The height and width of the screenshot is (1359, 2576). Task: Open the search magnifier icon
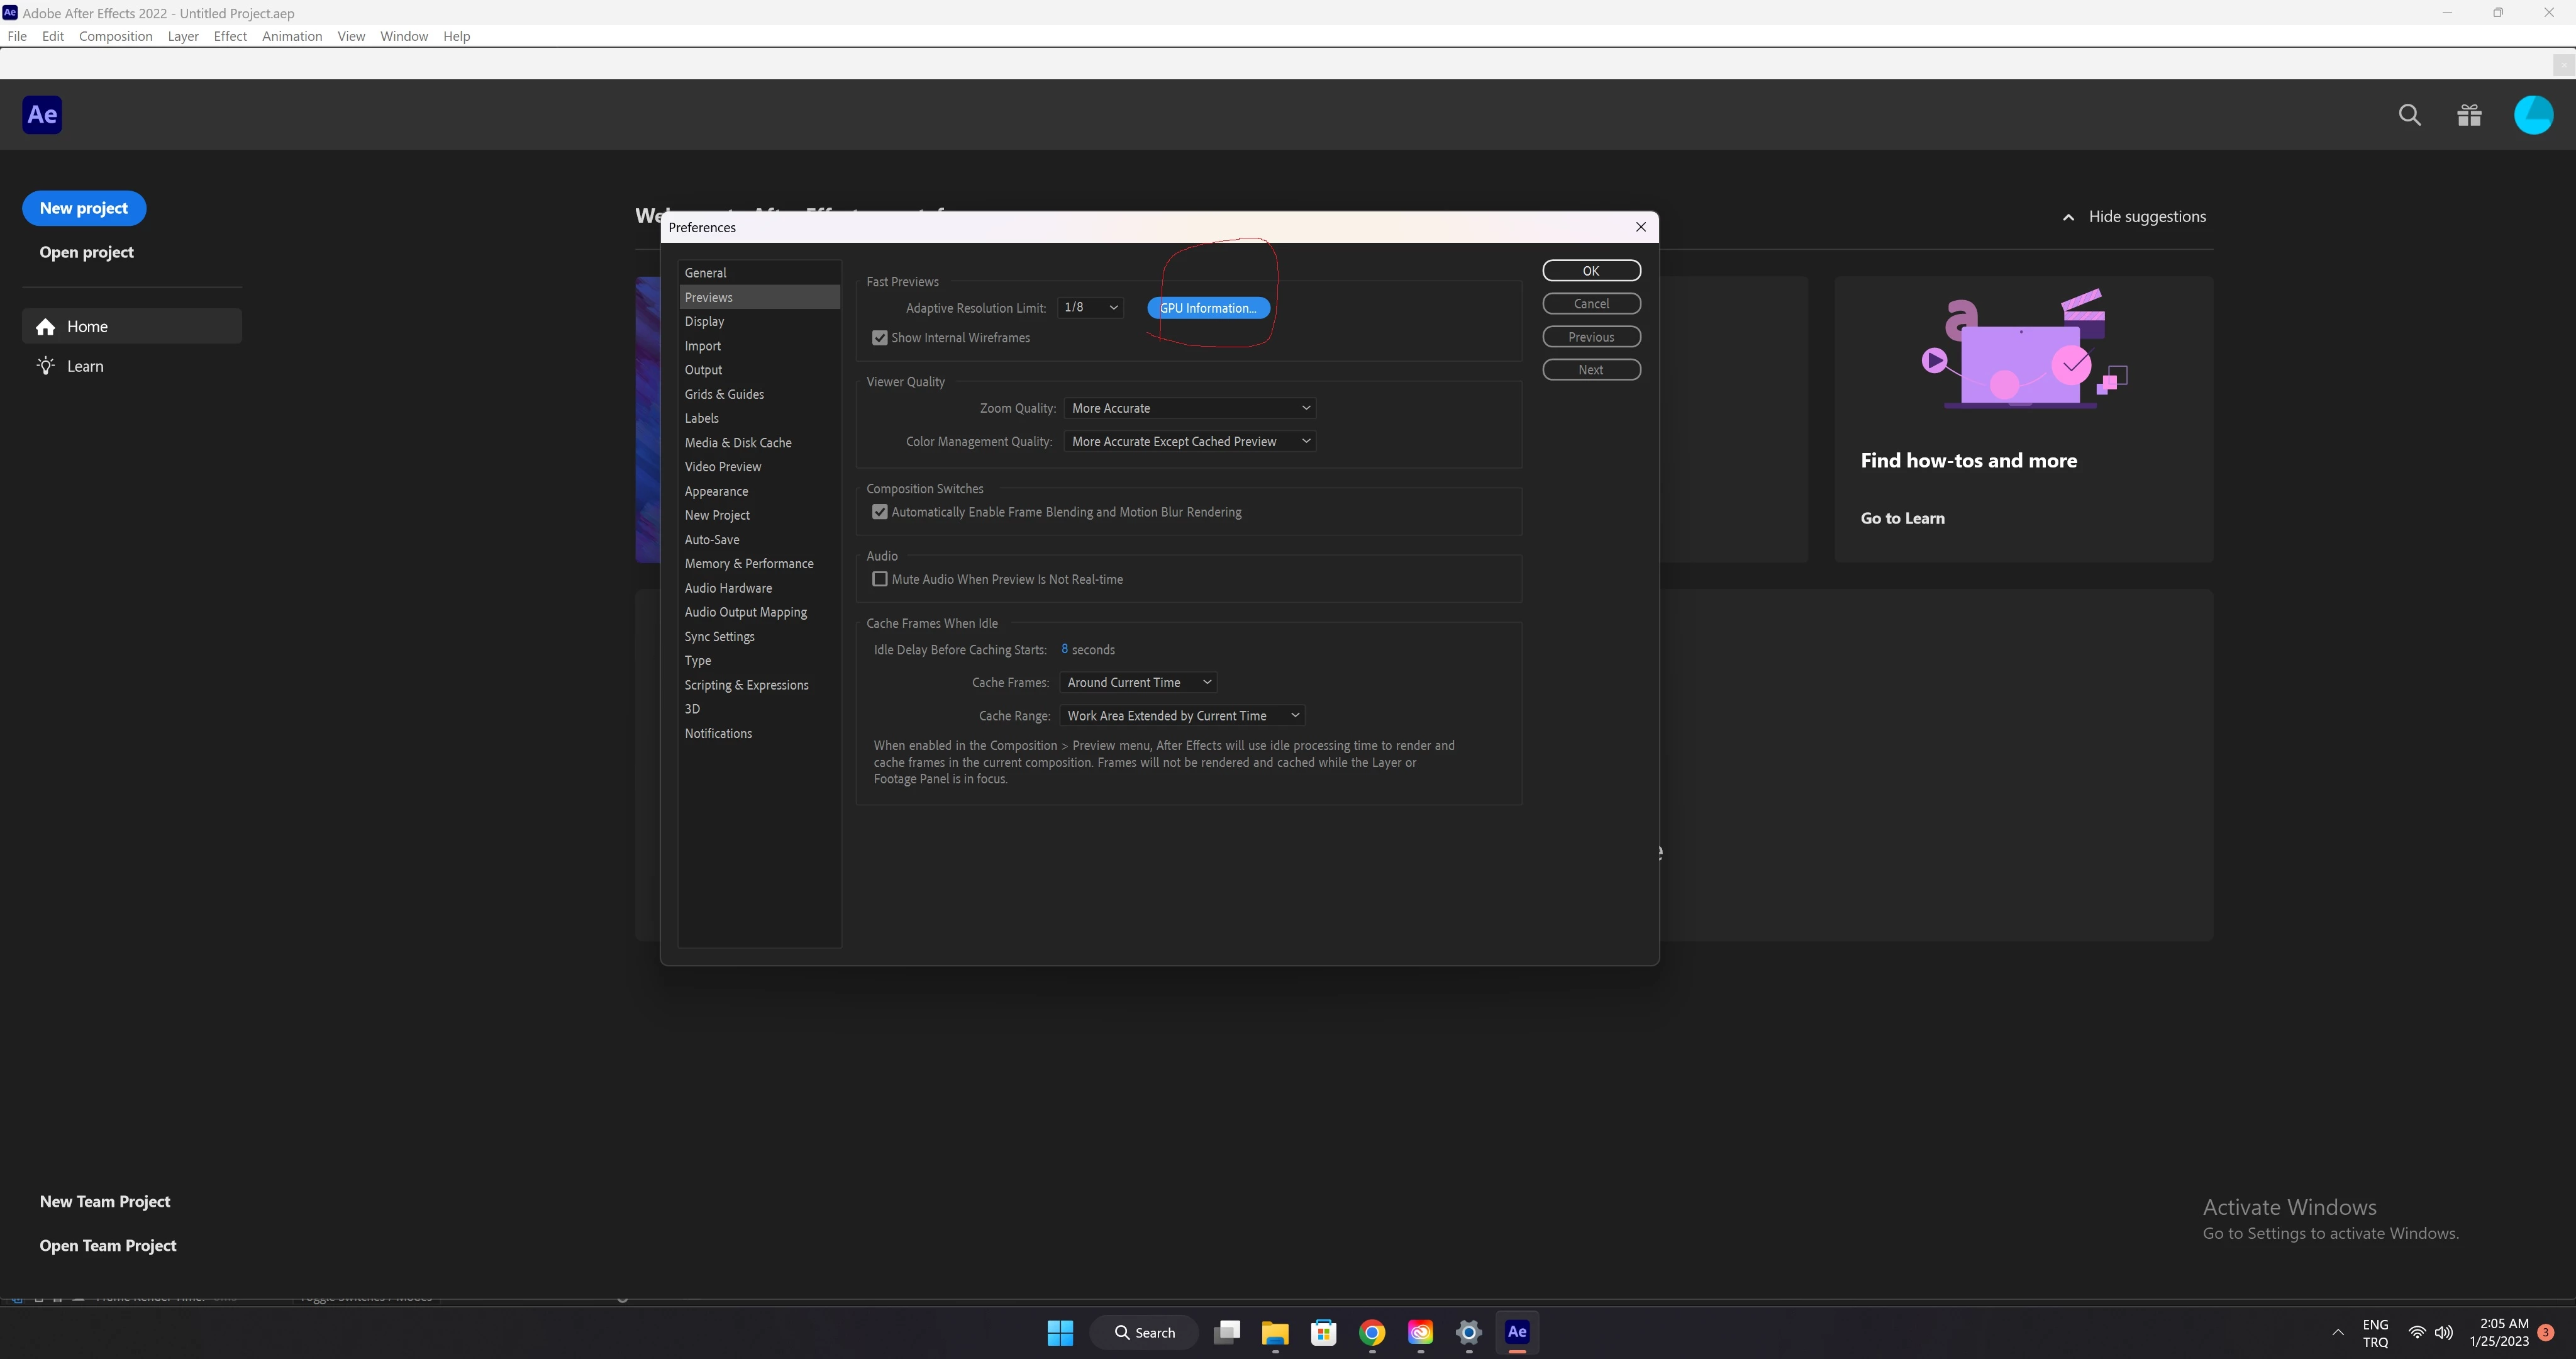point(2410,115)
